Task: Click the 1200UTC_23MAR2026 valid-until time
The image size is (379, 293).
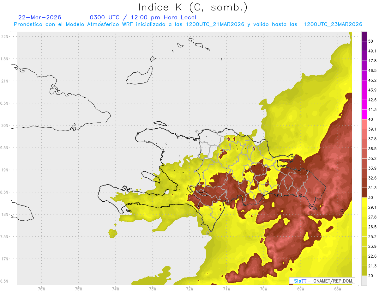Action: coord(333,24)
